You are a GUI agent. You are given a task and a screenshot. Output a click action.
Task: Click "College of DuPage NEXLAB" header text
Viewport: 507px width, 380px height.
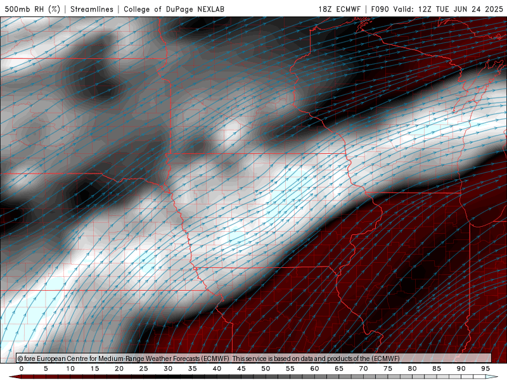coord(174,9)
